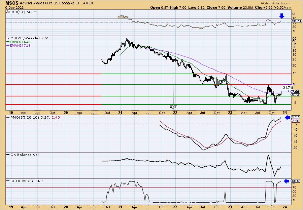Click the -20 mark on the PMO axis

tap(295, 148)
